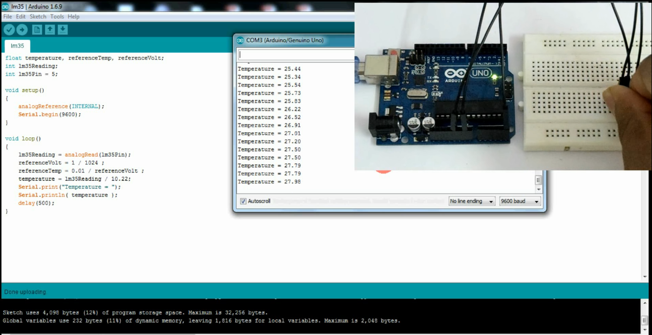Open the 'No line ending' dropdown
This screenshot has height=335, width=652.
(471, 201)
